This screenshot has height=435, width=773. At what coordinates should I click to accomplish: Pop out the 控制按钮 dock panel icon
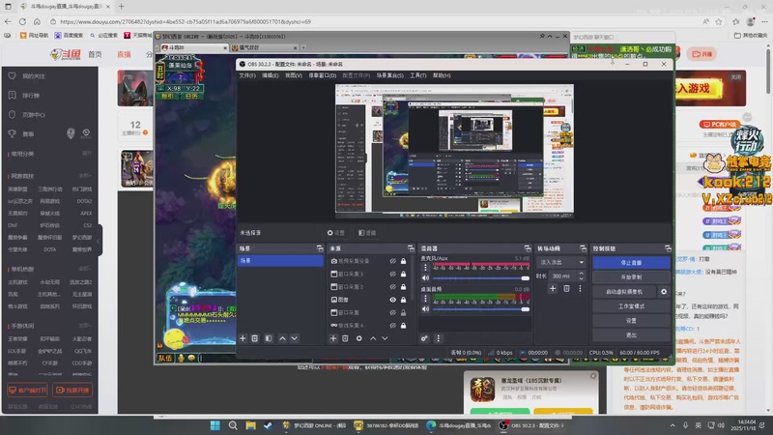tap(668, 248)
